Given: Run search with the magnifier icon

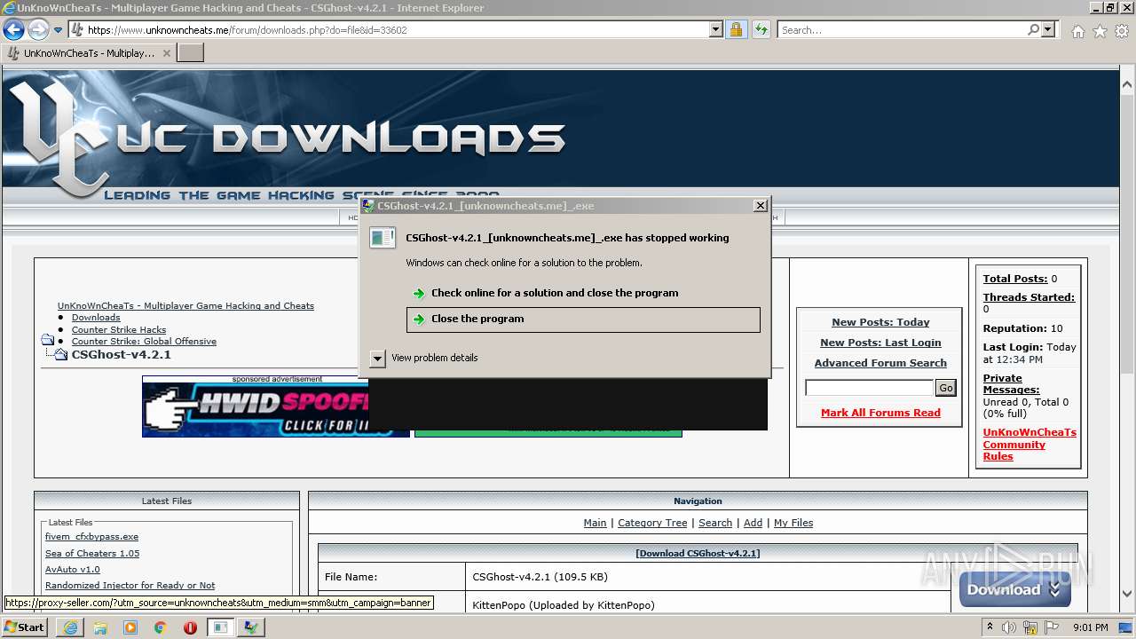Looking at the screenshot, I should click(x=1033, y=30).
